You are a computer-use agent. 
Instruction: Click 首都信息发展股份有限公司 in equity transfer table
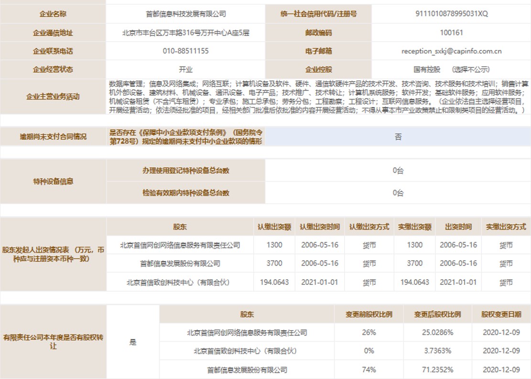click(x=247, y=370)
